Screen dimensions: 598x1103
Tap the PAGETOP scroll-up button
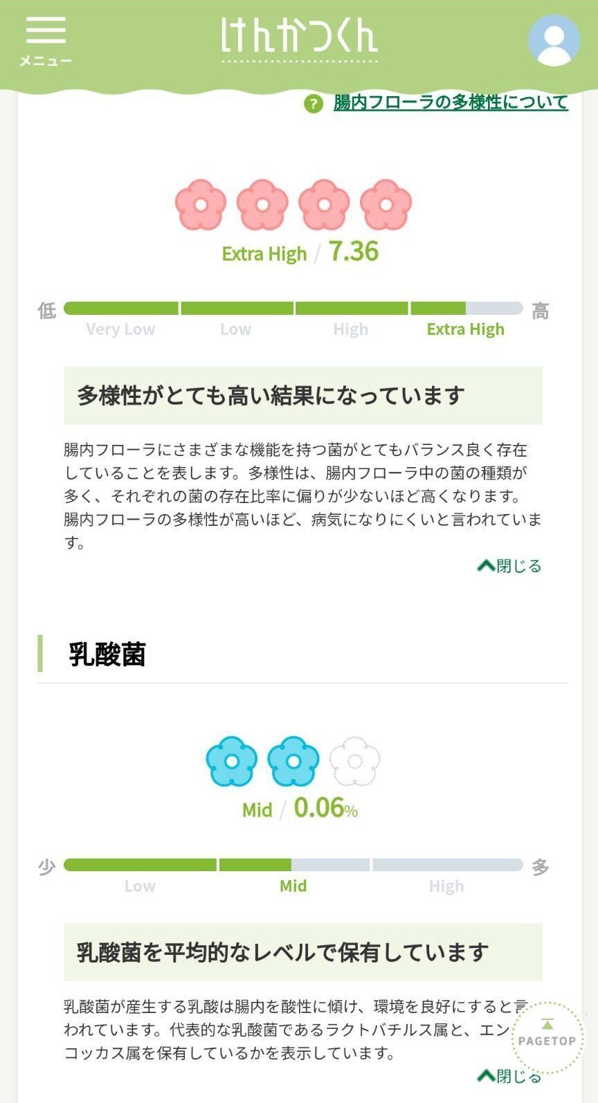pyautogui.click(x=547, y=1036)
